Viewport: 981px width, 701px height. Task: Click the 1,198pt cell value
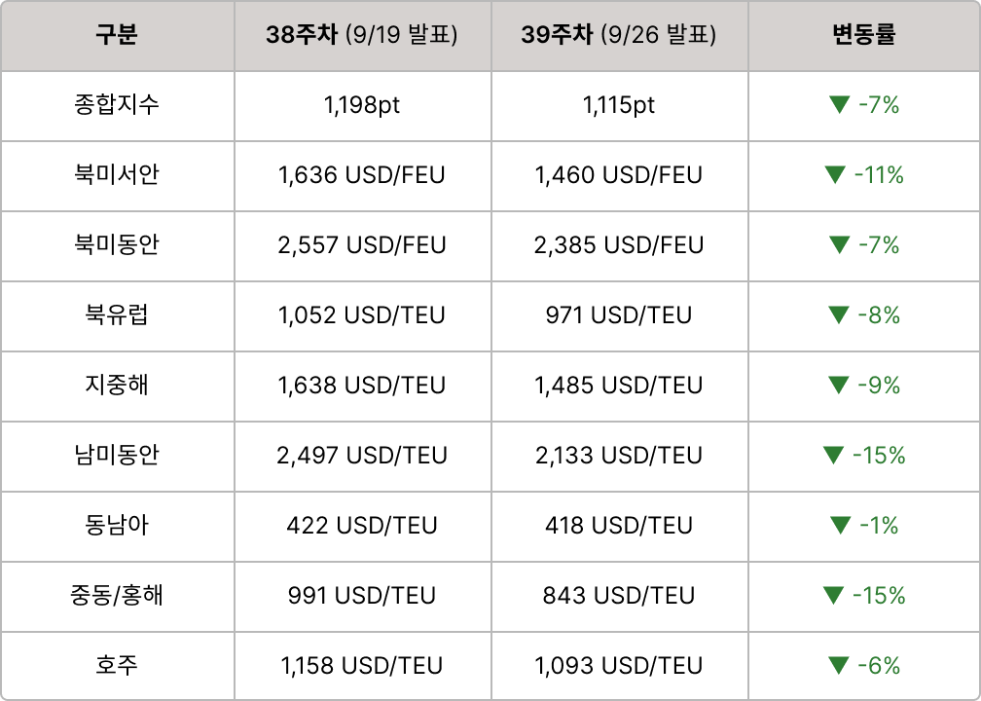pos(362,105)
